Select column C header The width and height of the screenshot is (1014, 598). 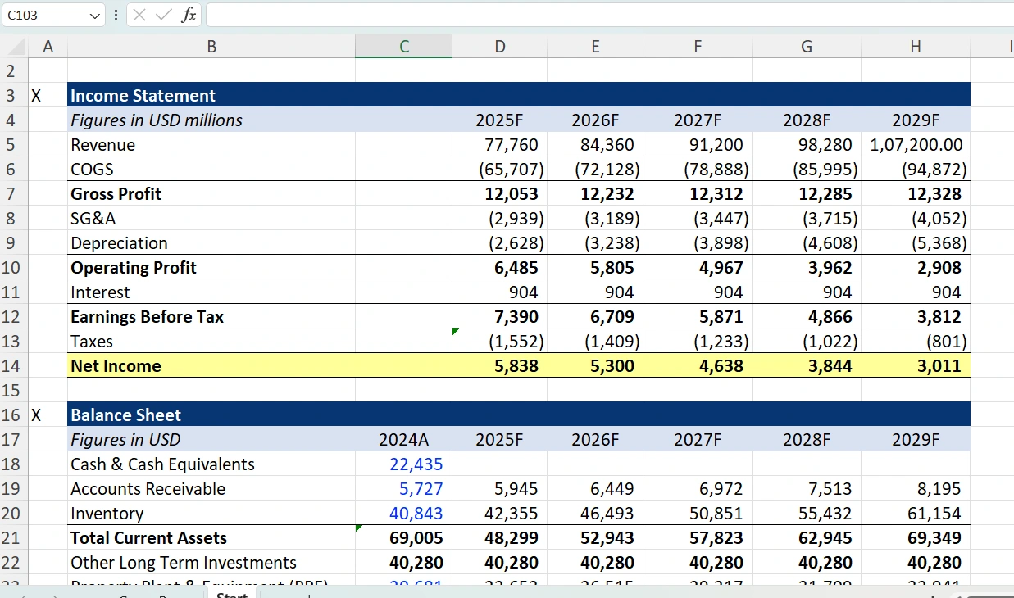click(x=403, y=47)
